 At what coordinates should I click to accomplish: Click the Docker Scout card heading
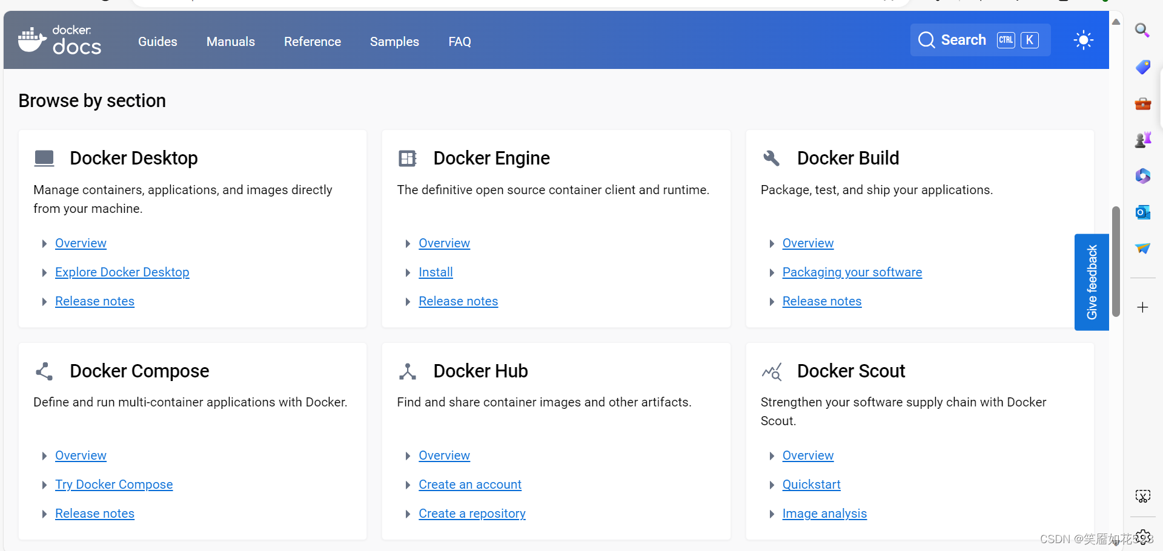[851, 371]
